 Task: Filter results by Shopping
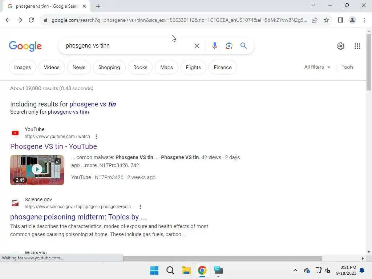pyautogui.click(x=109, y=67)
